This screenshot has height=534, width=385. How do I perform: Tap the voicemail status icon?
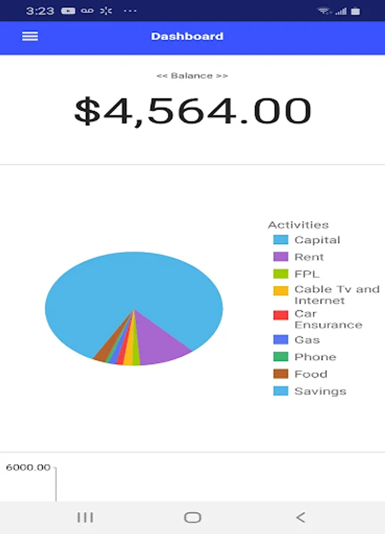tap(88, 11)
